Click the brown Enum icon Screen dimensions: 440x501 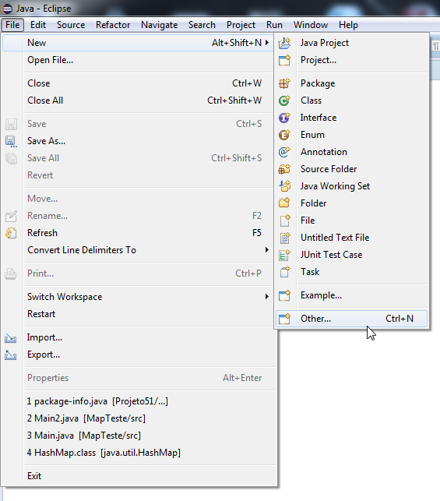284,135
